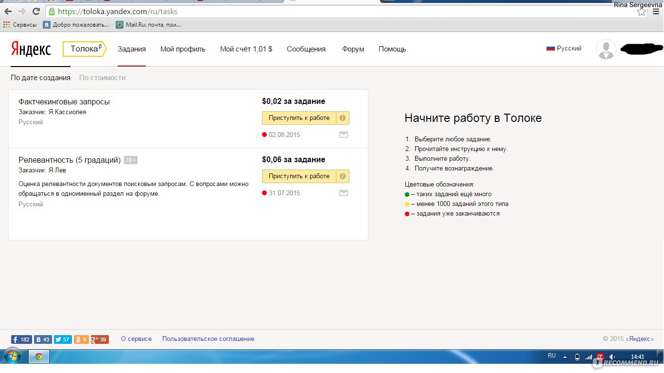Image resolution: width=664 pixels, height=373 pixels.
Task: Sort tasks По стоимости
Action: (103, 78)
